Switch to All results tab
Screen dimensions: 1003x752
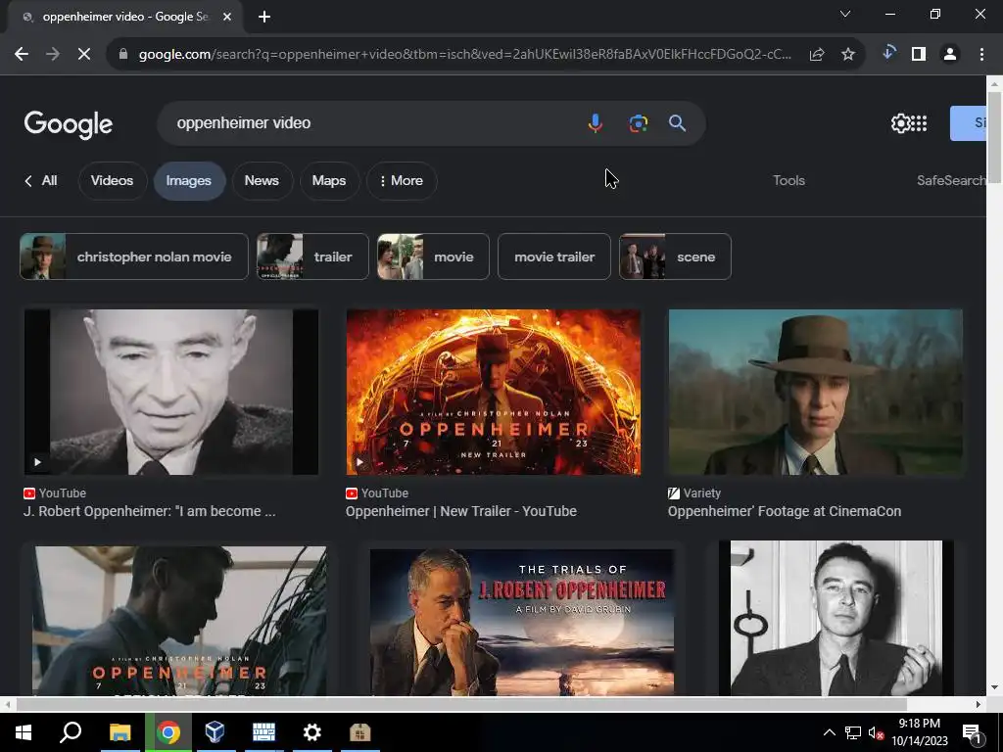pyautogui.click(x=41, y=180)
